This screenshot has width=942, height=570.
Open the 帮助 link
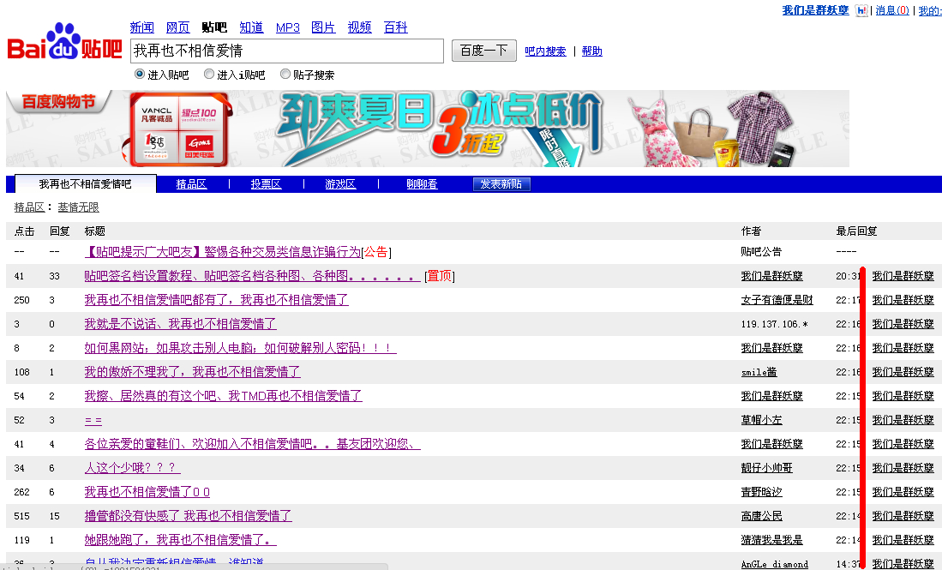coord(591,51)
